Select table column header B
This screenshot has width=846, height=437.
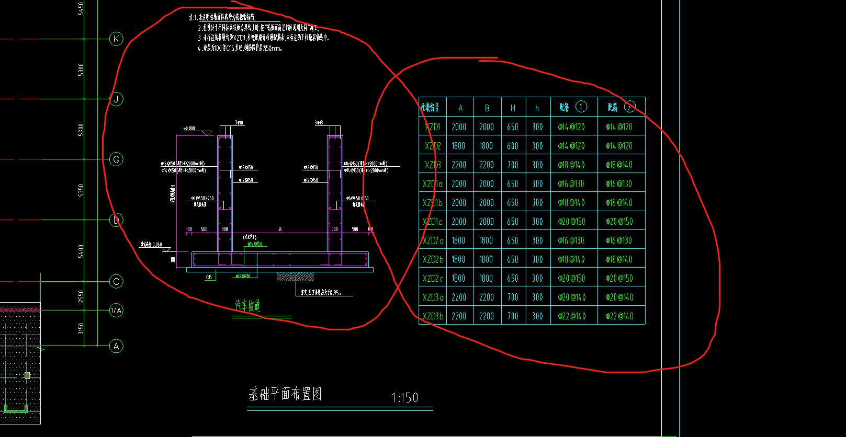tap(487, 108)
